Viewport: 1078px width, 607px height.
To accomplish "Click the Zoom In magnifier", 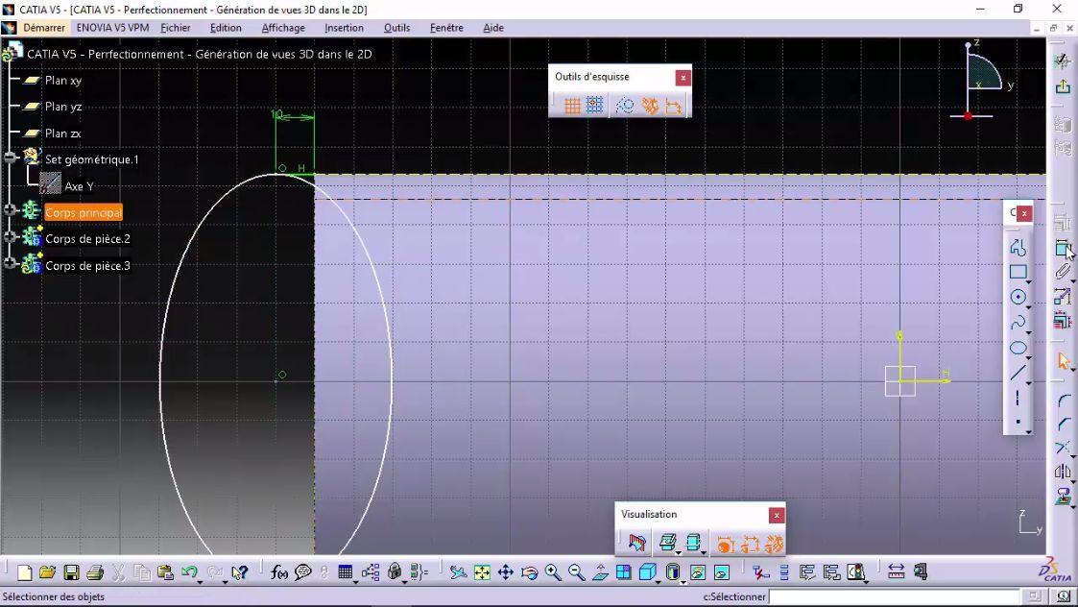I will 553,572.
